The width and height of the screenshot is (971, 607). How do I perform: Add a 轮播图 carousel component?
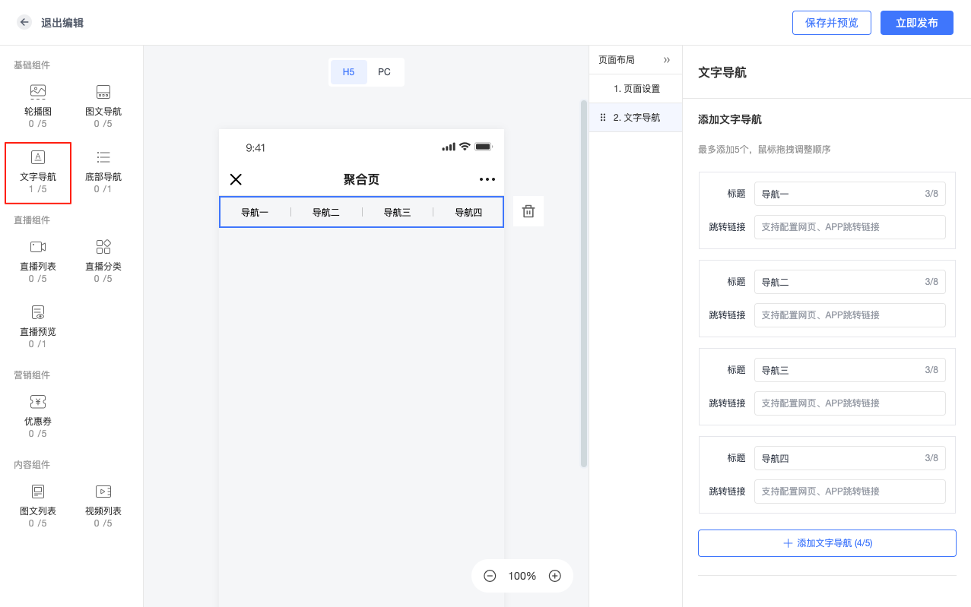pos(38,106)
